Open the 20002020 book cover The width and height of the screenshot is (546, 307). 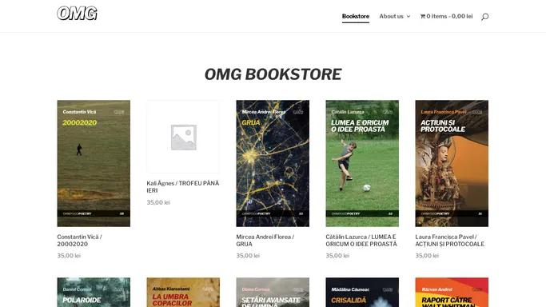[x=94, y=163]
